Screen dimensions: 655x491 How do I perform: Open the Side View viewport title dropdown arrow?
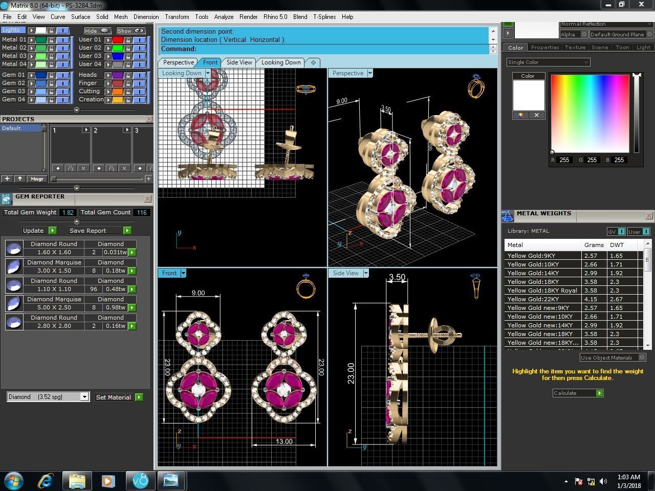click(366, 273)
